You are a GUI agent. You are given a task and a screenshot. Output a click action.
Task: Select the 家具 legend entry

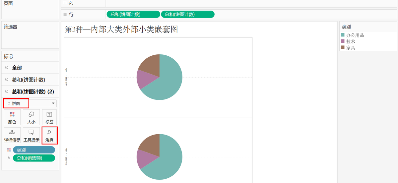351,48
